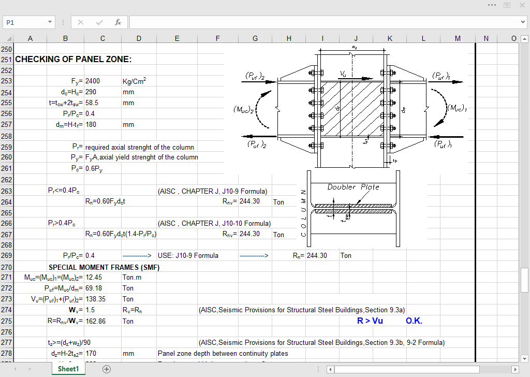Screen dimensions: 530x377
Task: Select column C header
Action: [x=102, y=38]
